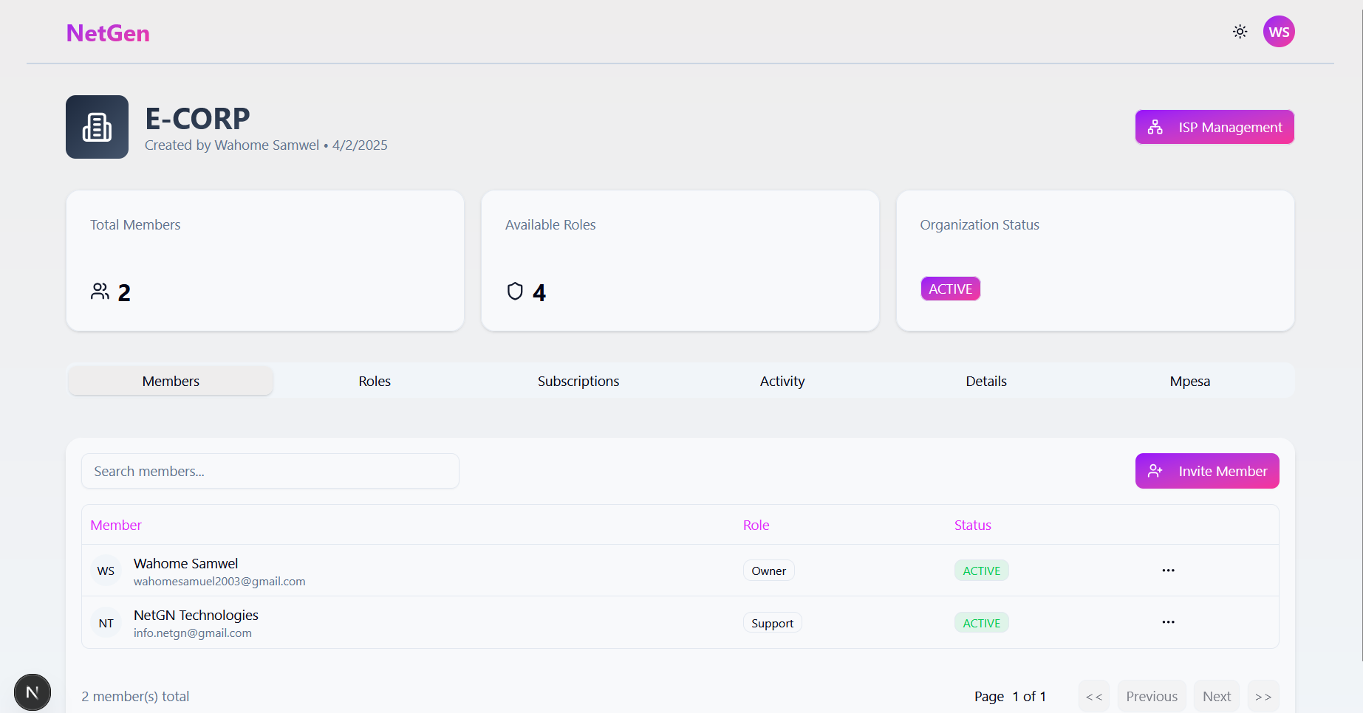
Task: Click the Invite Member button
Action: (x=1207, y=471)
